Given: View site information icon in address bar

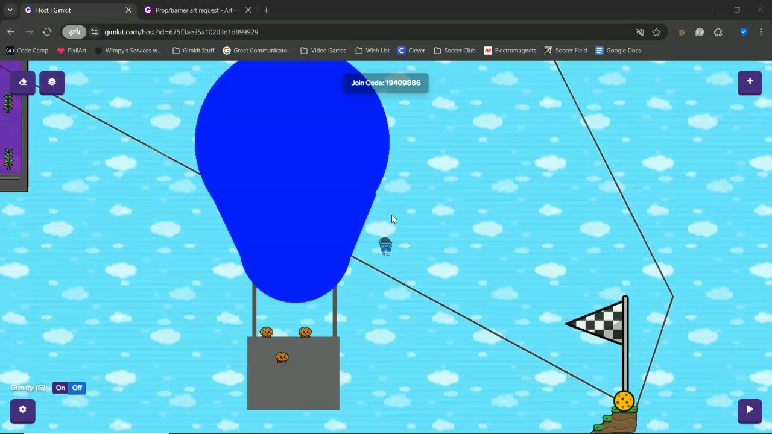Looking at the screenshot, I should click(x=94, y=32).
